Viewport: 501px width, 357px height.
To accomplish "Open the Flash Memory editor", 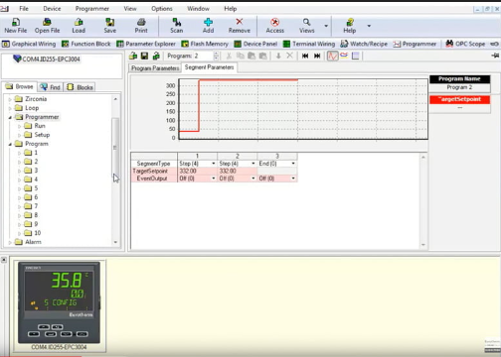I will [x=205, y=44].
